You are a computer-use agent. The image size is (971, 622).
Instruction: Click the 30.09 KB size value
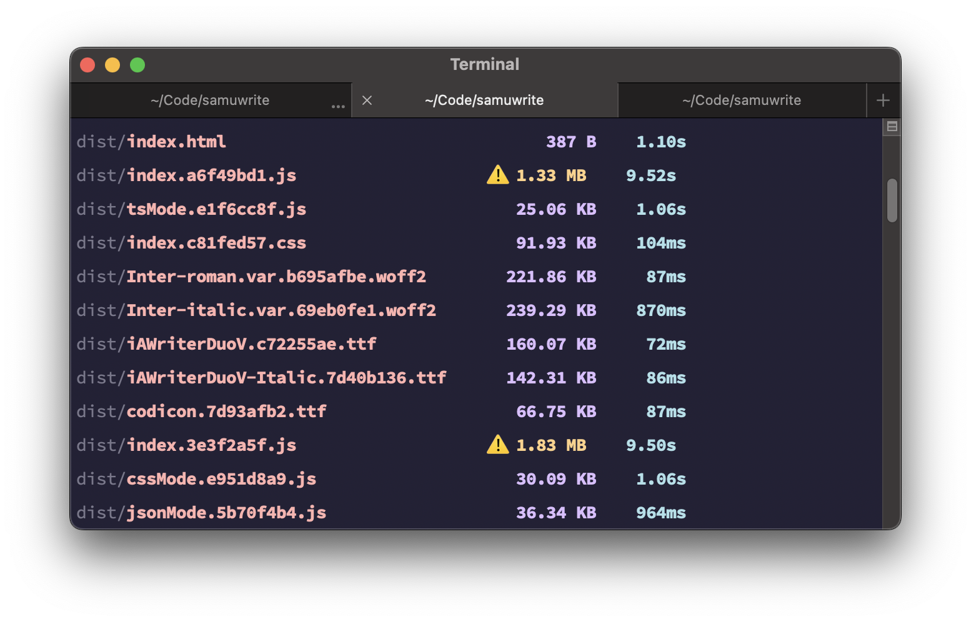556,479
